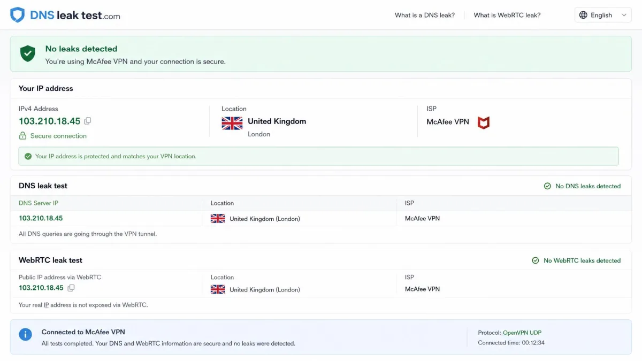Click 'United Kingdom (London)' in DNS row

coord(265,219)
